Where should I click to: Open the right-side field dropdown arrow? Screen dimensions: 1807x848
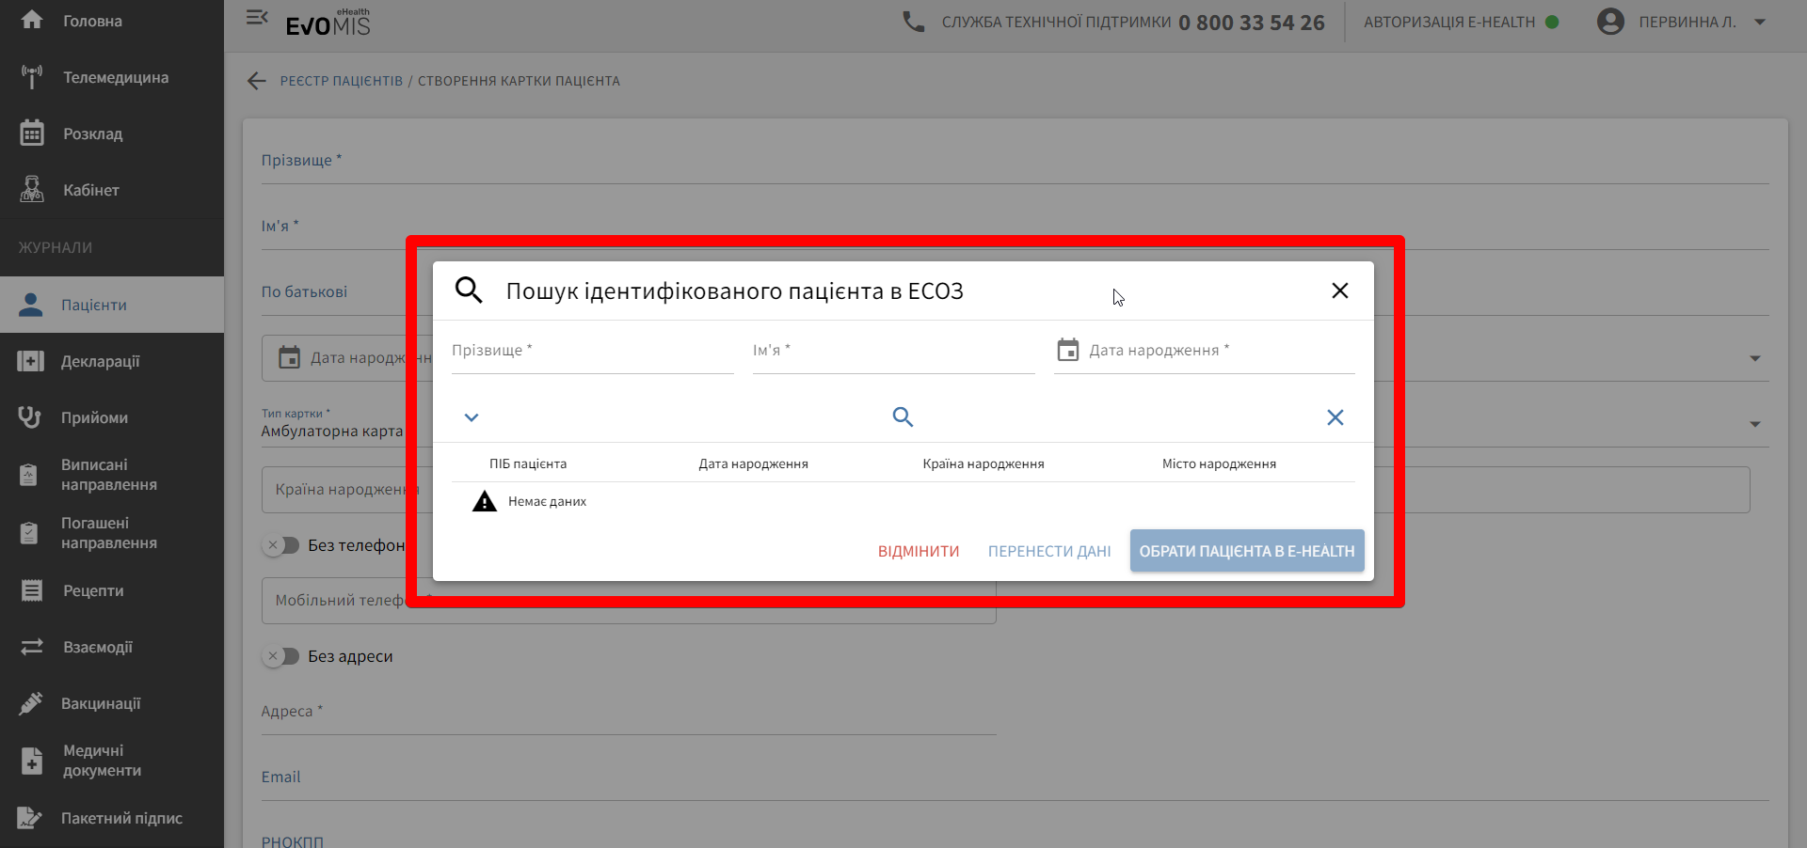pos(1756,358)
